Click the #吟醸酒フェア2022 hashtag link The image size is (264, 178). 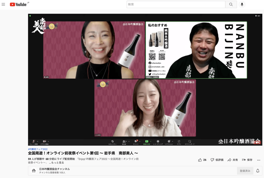(x=38, y=149)
